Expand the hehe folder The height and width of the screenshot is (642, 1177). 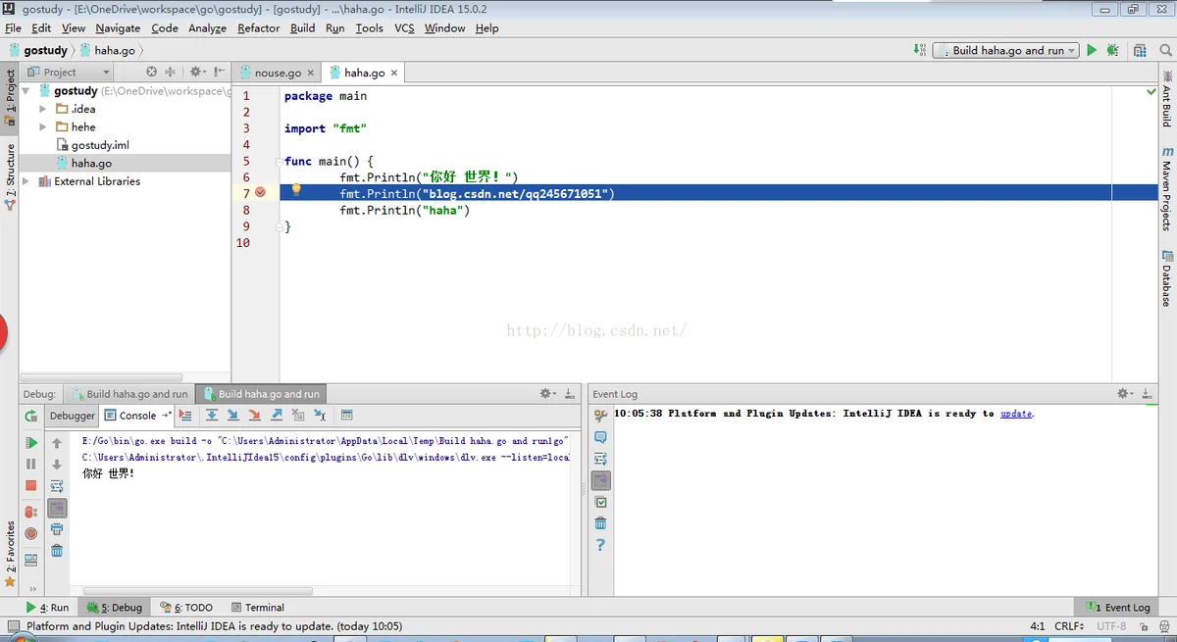[x=42, y=126]
